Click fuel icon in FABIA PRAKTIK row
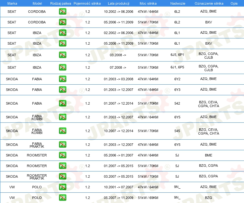Image resolution: width=244 pixels, height=203 pixels. (62, 144)
